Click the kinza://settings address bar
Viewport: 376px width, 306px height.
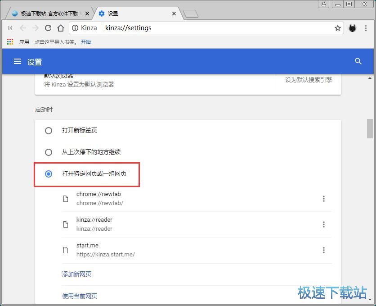tap(206, 28)
